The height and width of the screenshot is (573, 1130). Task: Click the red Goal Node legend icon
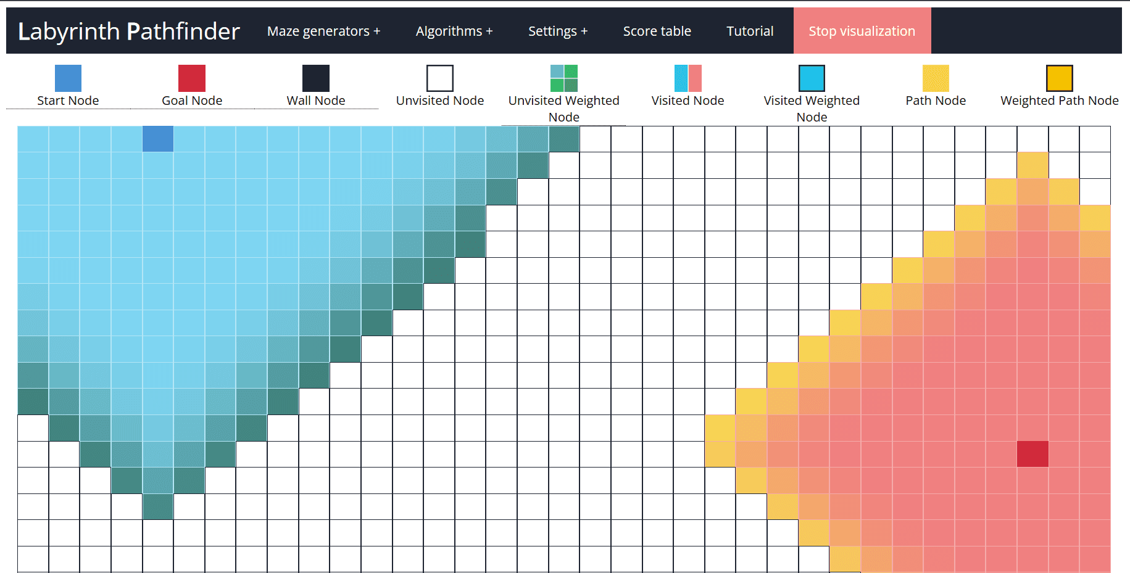pyautogui.click(x=192, y=78)
